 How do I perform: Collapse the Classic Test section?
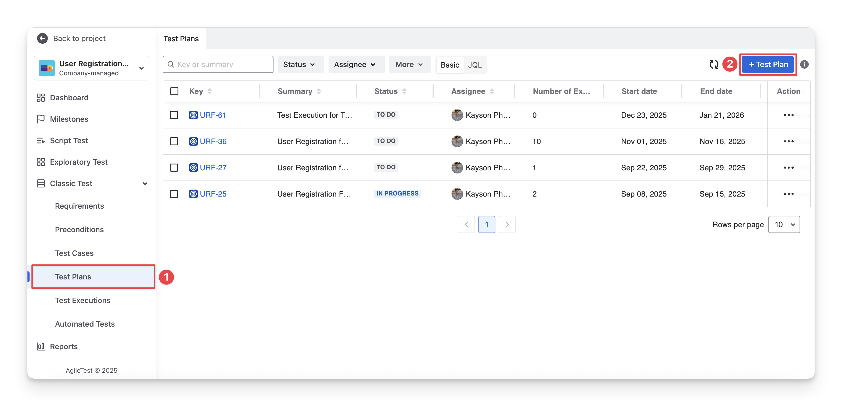[x=145, y=184]
